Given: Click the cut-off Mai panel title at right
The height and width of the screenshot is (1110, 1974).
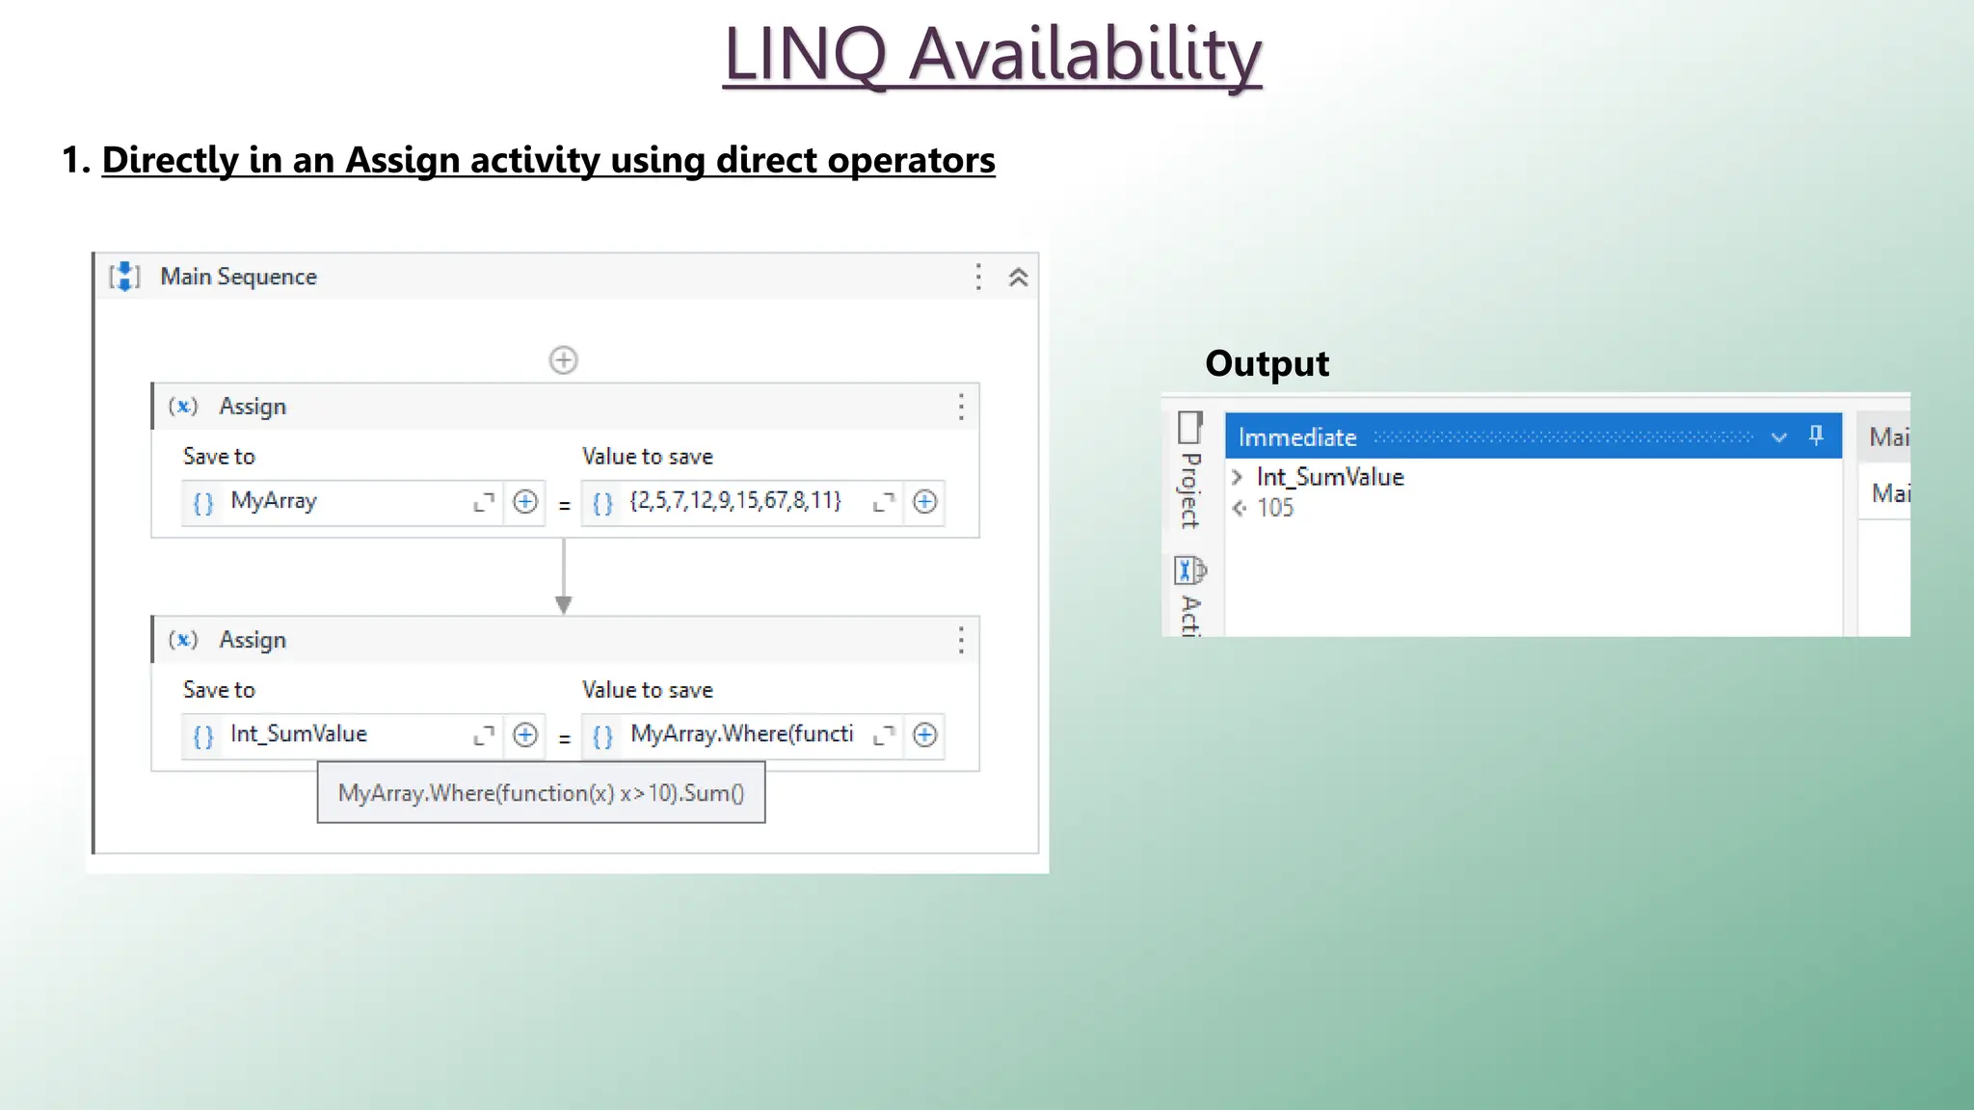Looking at the screenshot, I should pos(1888,437).
